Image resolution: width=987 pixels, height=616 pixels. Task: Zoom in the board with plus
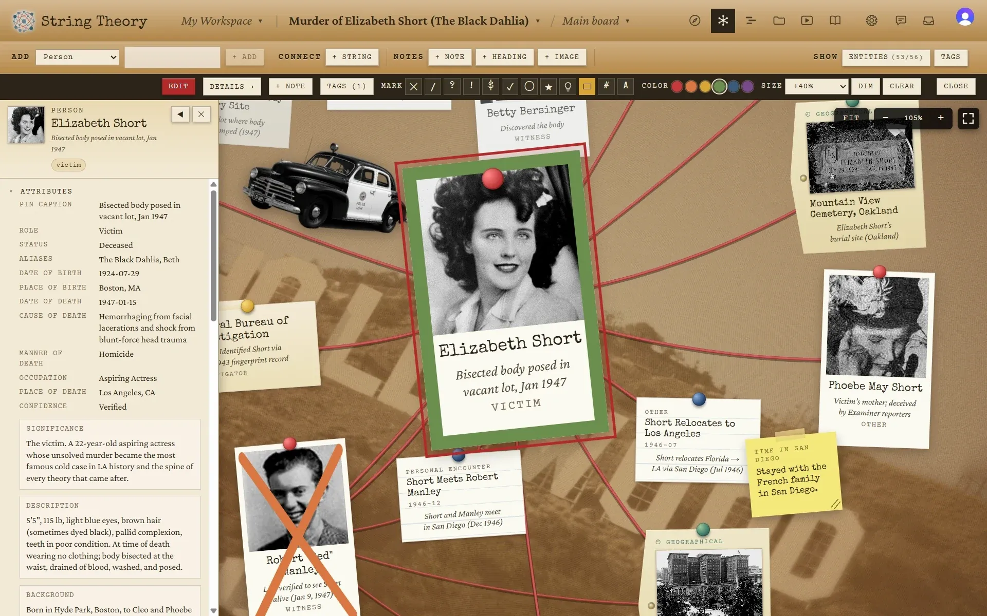point(941,118)
